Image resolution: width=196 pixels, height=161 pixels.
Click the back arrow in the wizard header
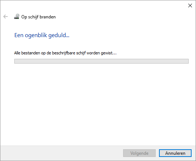(x=5, y=17)
